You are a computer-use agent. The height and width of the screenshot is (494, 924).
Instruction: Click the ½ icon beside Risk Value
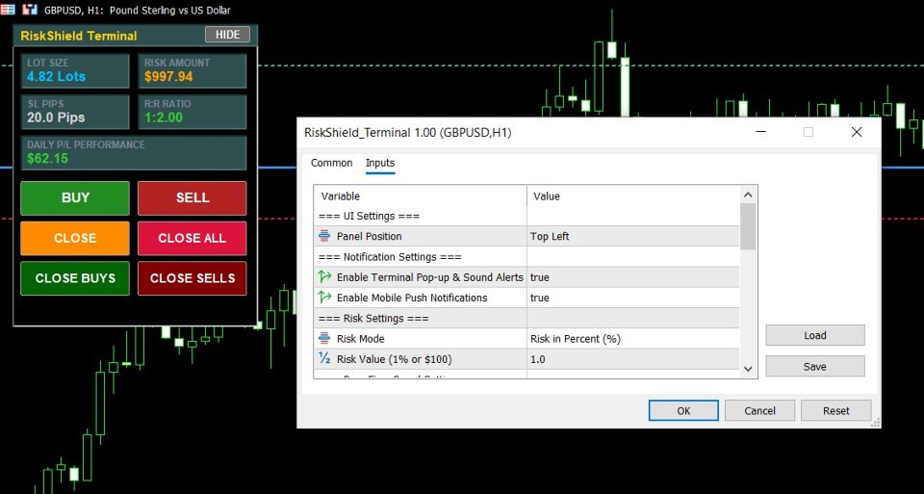click(x=324, y=359)
